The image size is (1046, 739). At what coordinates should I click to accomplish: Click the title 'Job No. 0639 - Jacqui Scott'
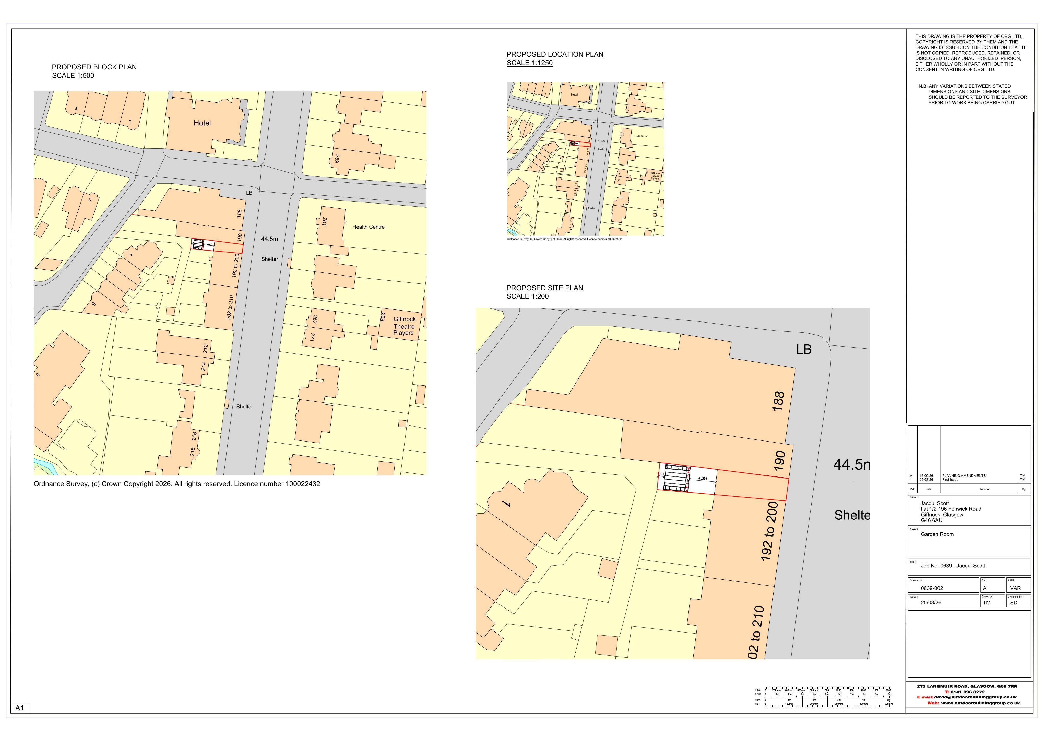[x=953, y=566]
